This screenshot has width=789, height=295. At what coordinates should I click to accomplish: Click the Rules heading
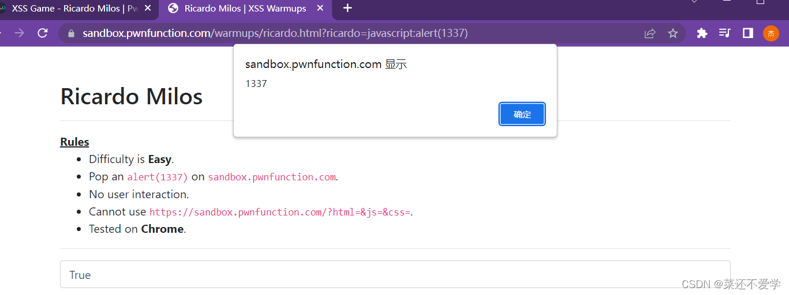tap(74, 142)
